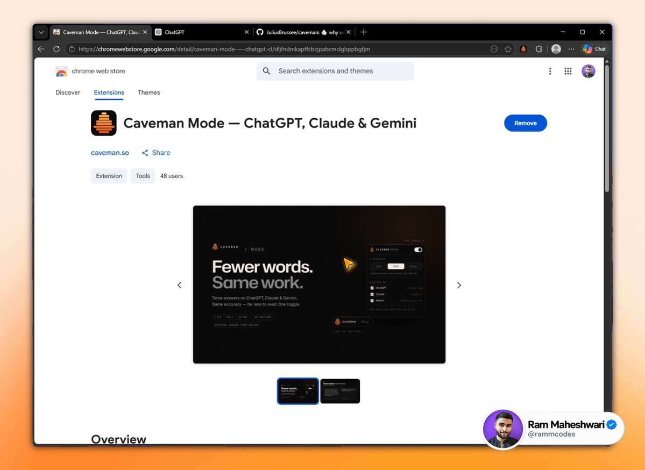The width and height of the screenshot is (645, 470).
Task: Click the 48 users text
Action: click(172, 176)
